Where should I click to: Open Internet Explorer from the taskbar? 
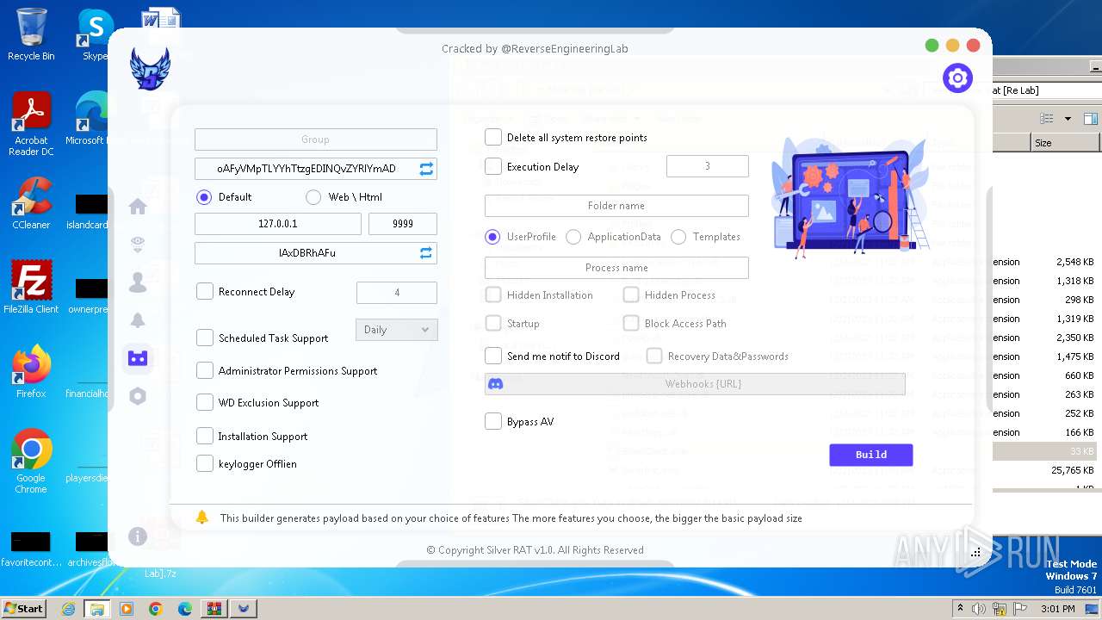[x=68, y=609]
